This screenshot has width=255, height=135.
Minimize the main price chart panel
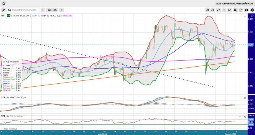[x=245, y=16]
